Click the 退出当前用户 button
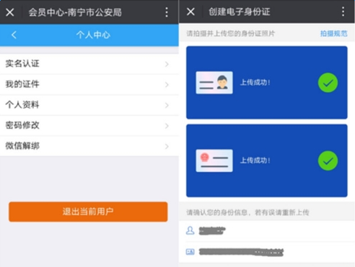The width and height of the screenshot is (355, 267). pyautogui.click(x=88, y=212)
